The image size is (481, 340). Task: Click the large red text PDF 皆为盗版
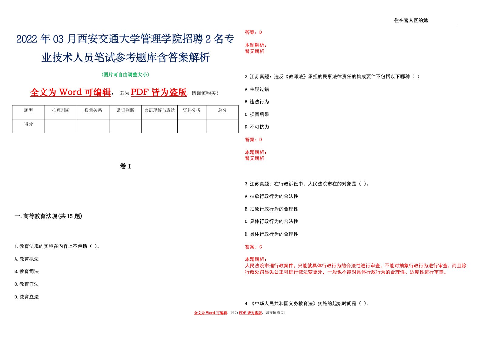(159, 92)
